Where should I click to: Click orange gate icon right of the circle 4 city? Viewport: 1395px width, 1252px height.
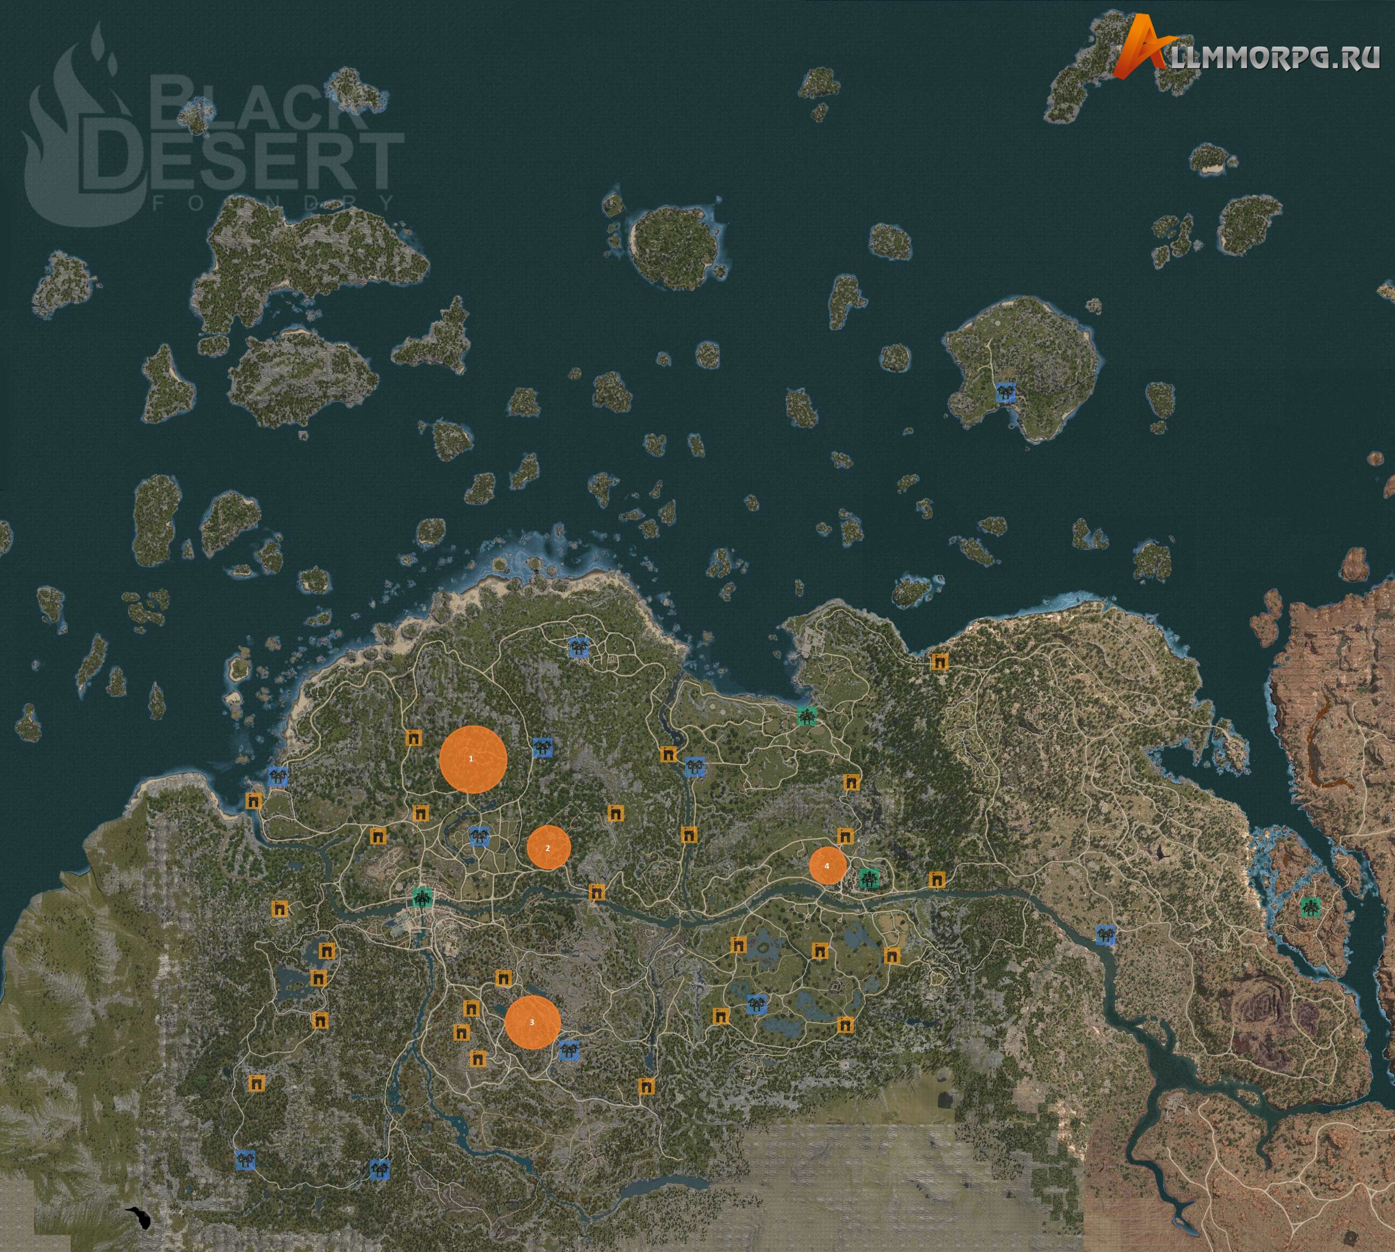point(936,879)
